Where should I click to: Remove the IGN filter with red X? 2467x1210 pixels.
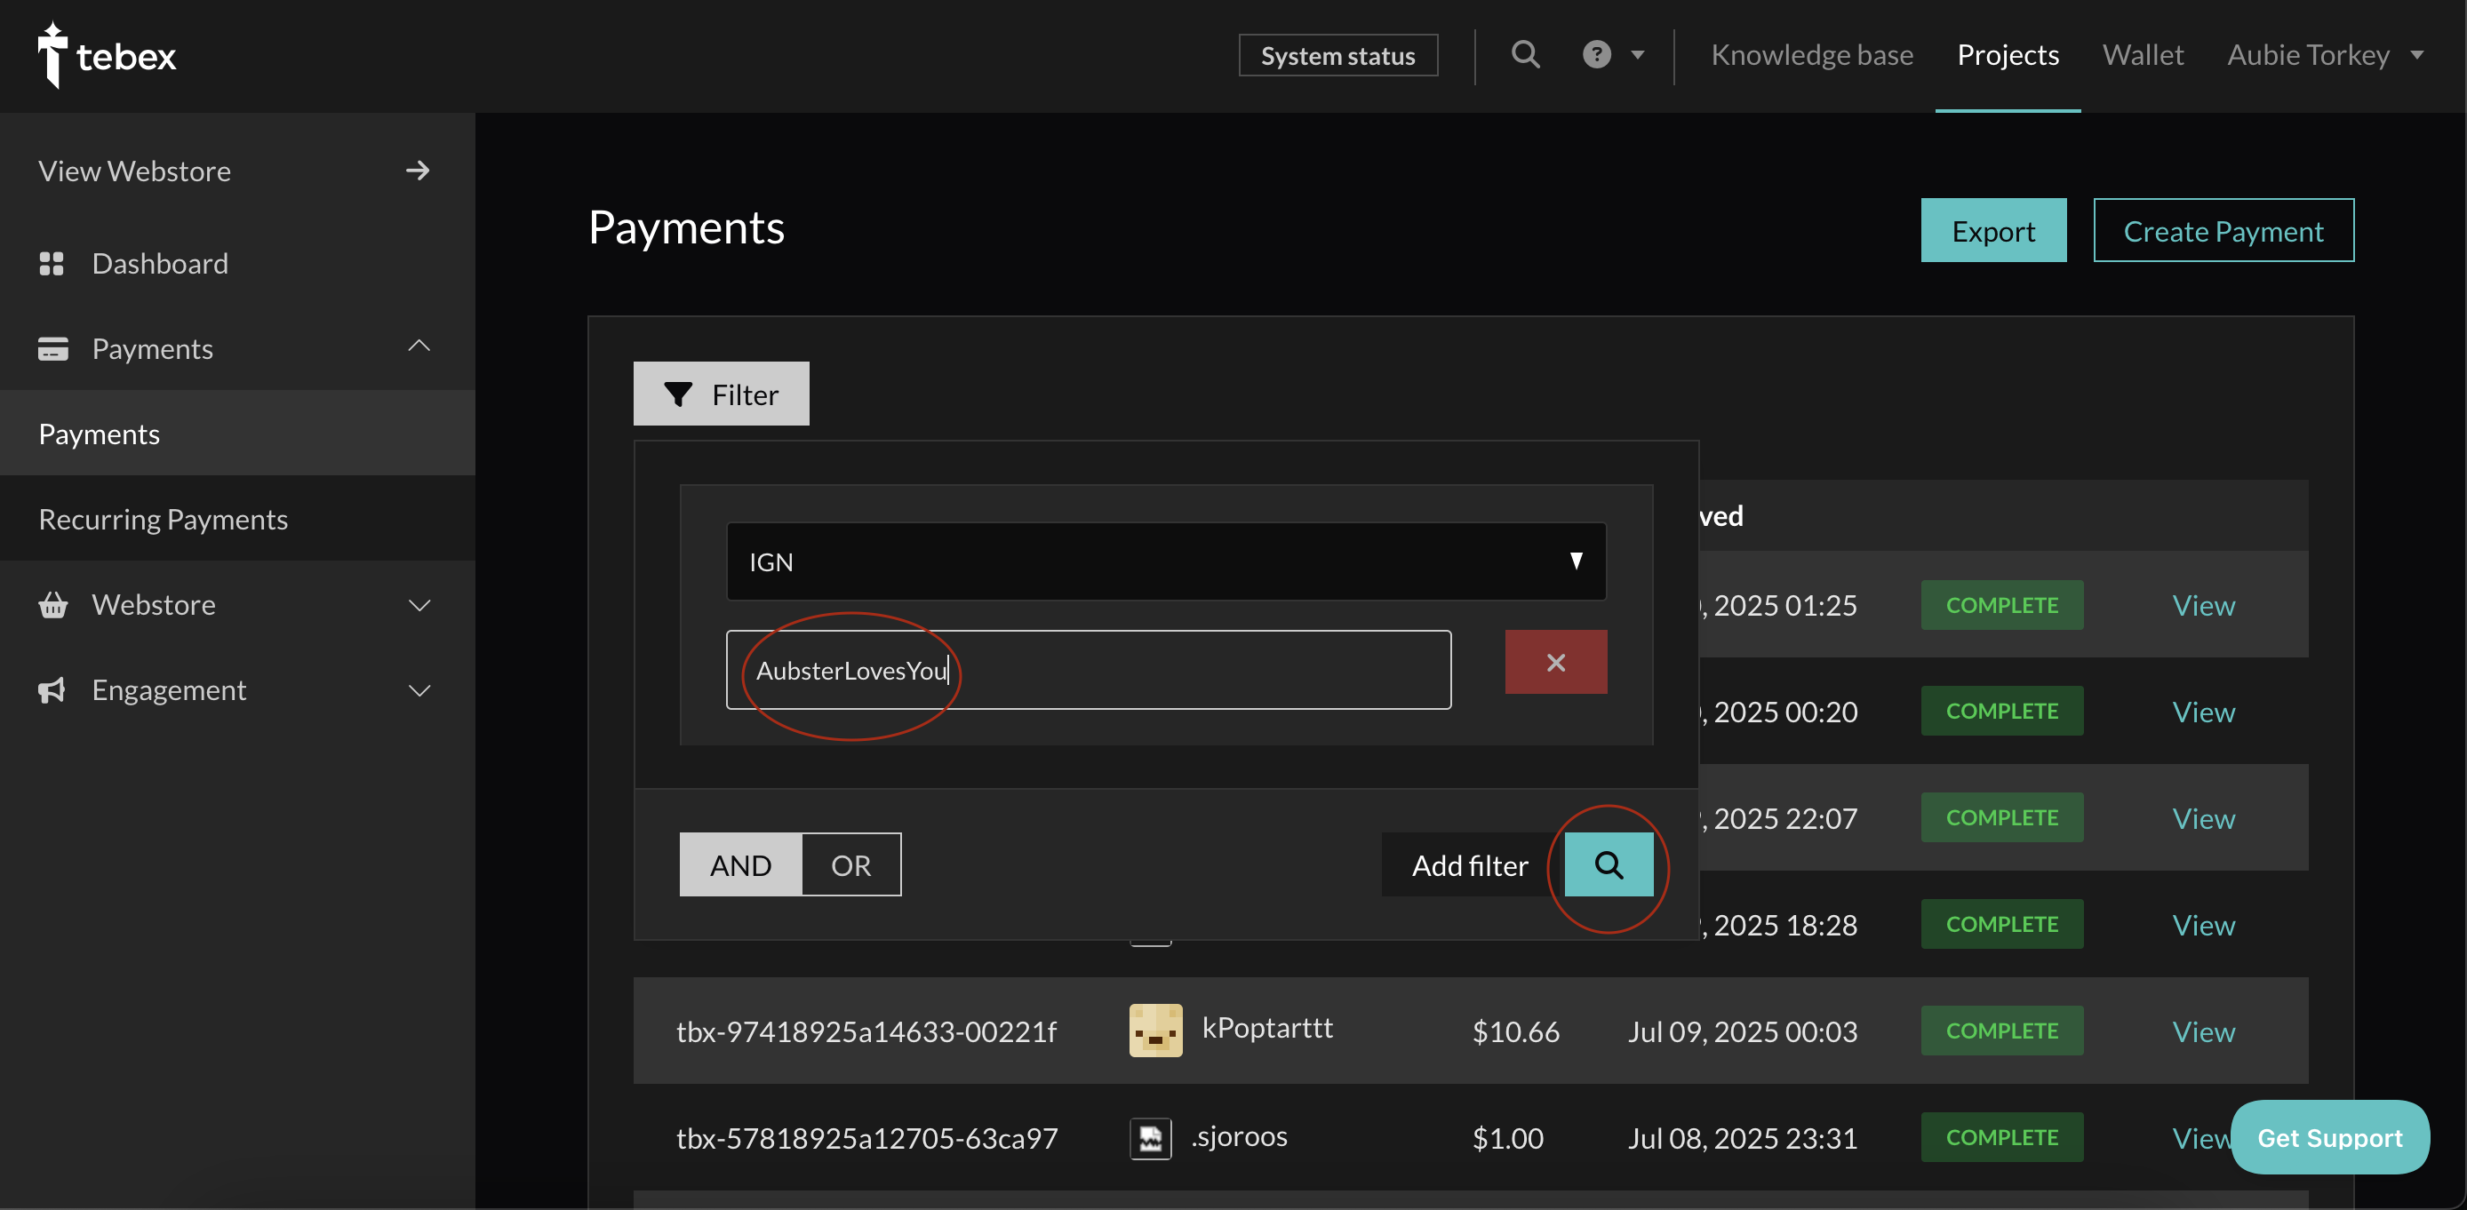[1556, 662]
